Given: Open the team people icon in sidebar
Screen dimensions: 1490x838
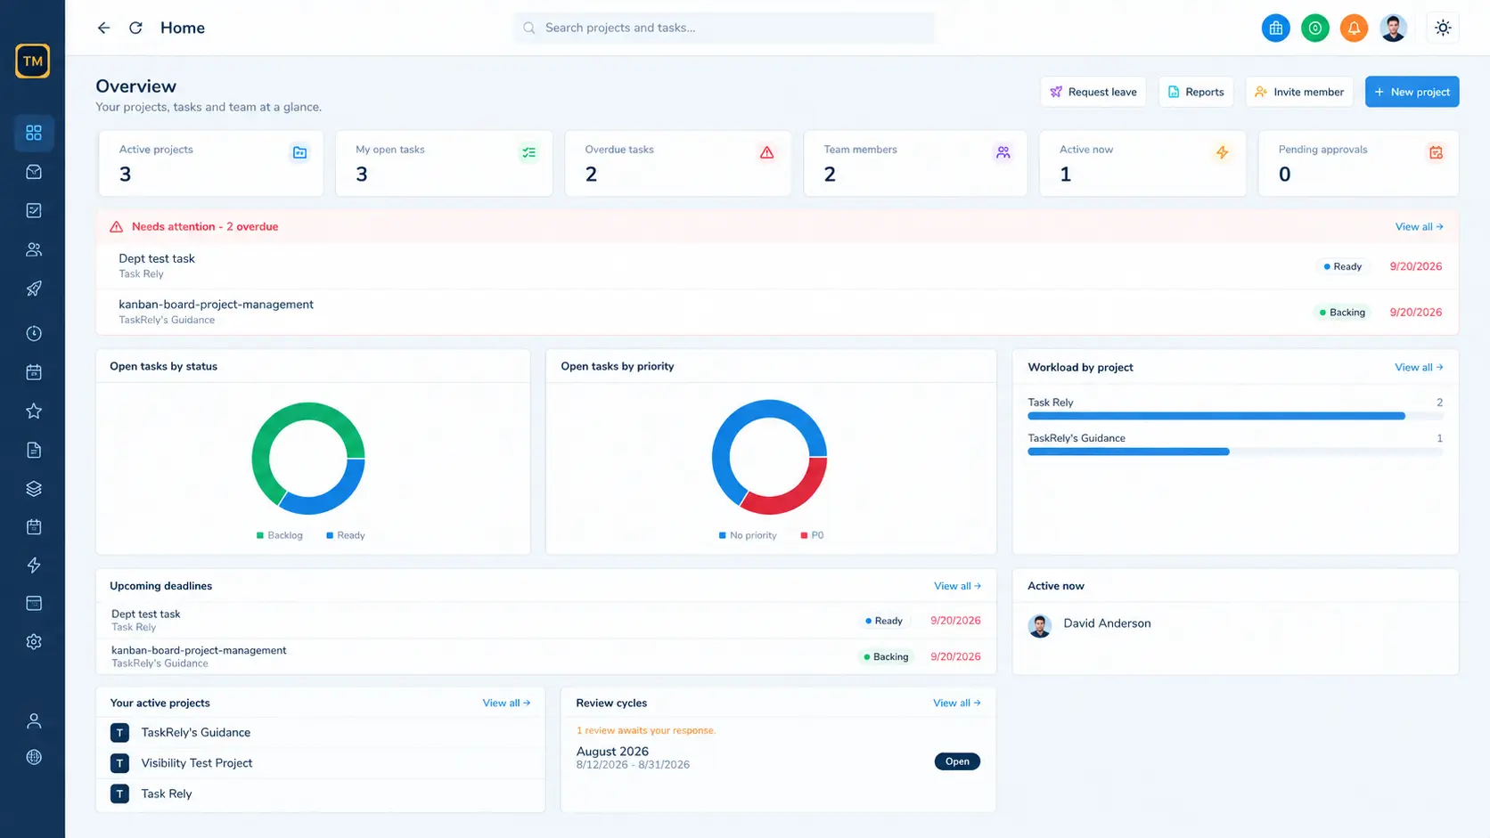Looking at the screenshot, I should [x=34, y=249].
